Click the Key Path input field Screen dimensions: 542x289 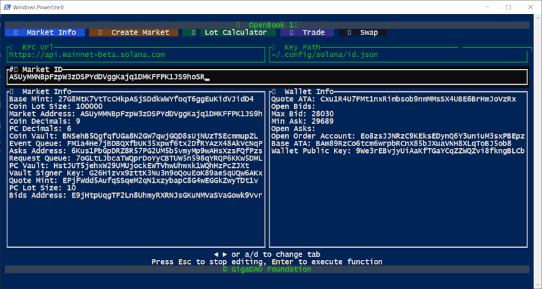tap(398, 55)
